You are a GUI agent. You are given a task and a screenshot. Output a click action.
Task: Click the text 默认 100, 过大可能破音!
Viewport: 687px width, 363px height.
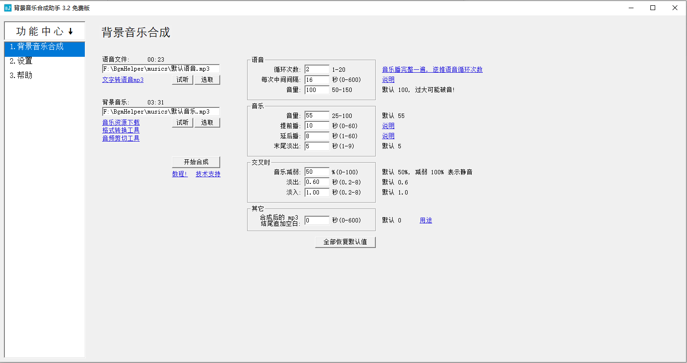[418, 90]
